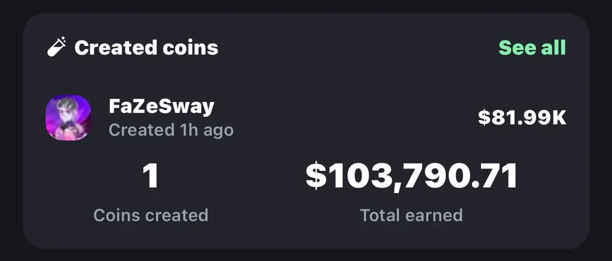The height and width of the screenshot is (261, 612).
Task: Select the FaZeSway coin name
Action: click(x=162, y=107)
